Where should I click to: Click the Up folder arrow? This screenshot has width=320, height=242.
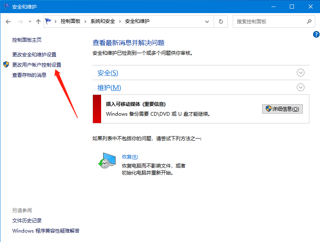(x=38, y=21)
